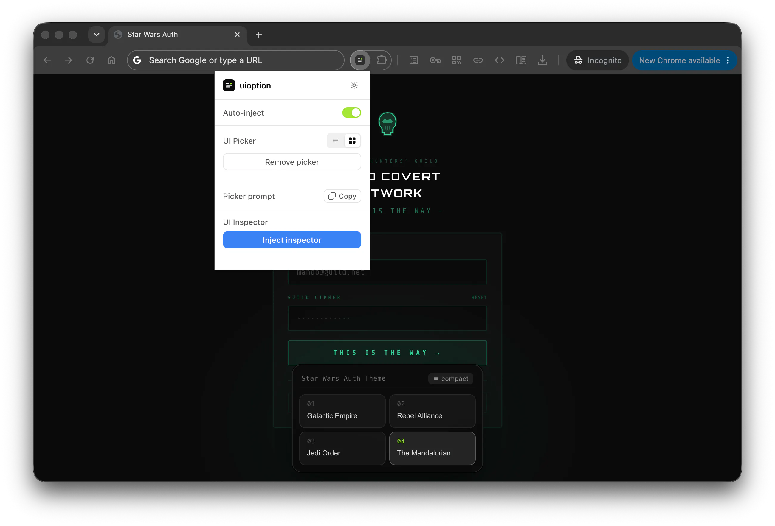Click the QR code toolbar icon
Image resolution: width=775 pixels, height=526 pixels.
pyautogui.click(x=456, y=60)
